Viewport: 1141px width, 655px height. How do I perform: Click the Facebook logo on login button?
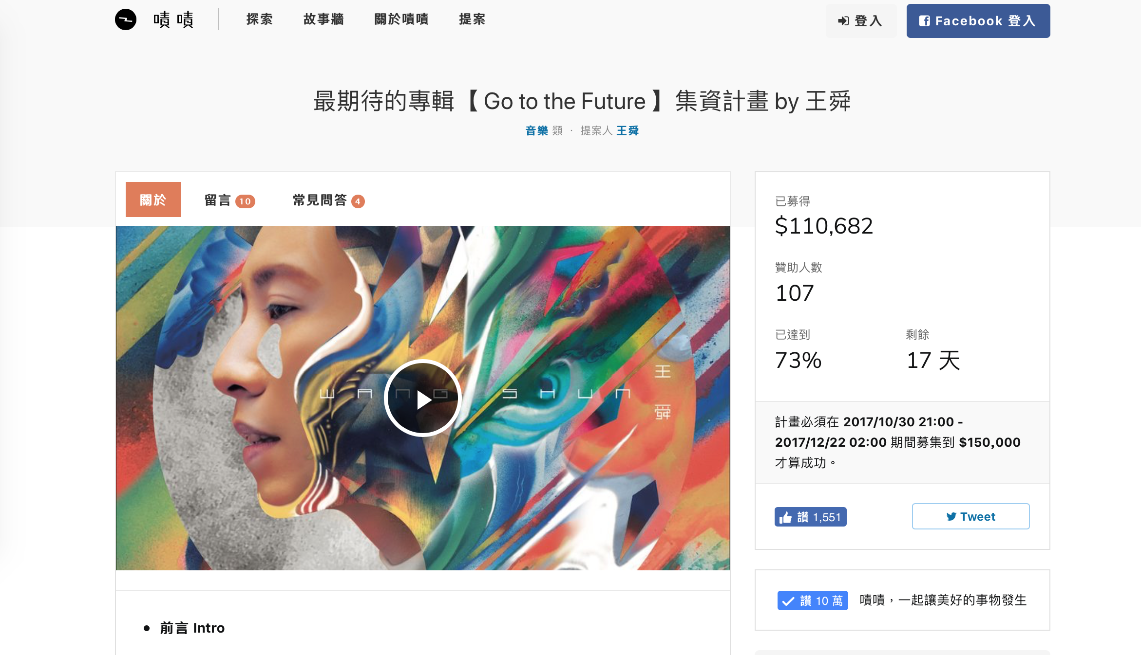(x=924, y=21)
